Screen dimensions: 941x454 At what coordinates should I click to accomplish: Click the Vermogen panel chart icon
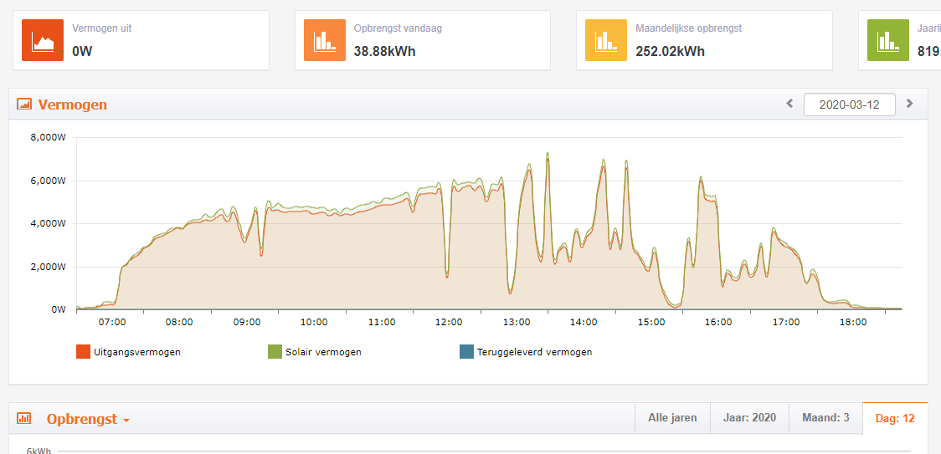[x=24, y=105]
